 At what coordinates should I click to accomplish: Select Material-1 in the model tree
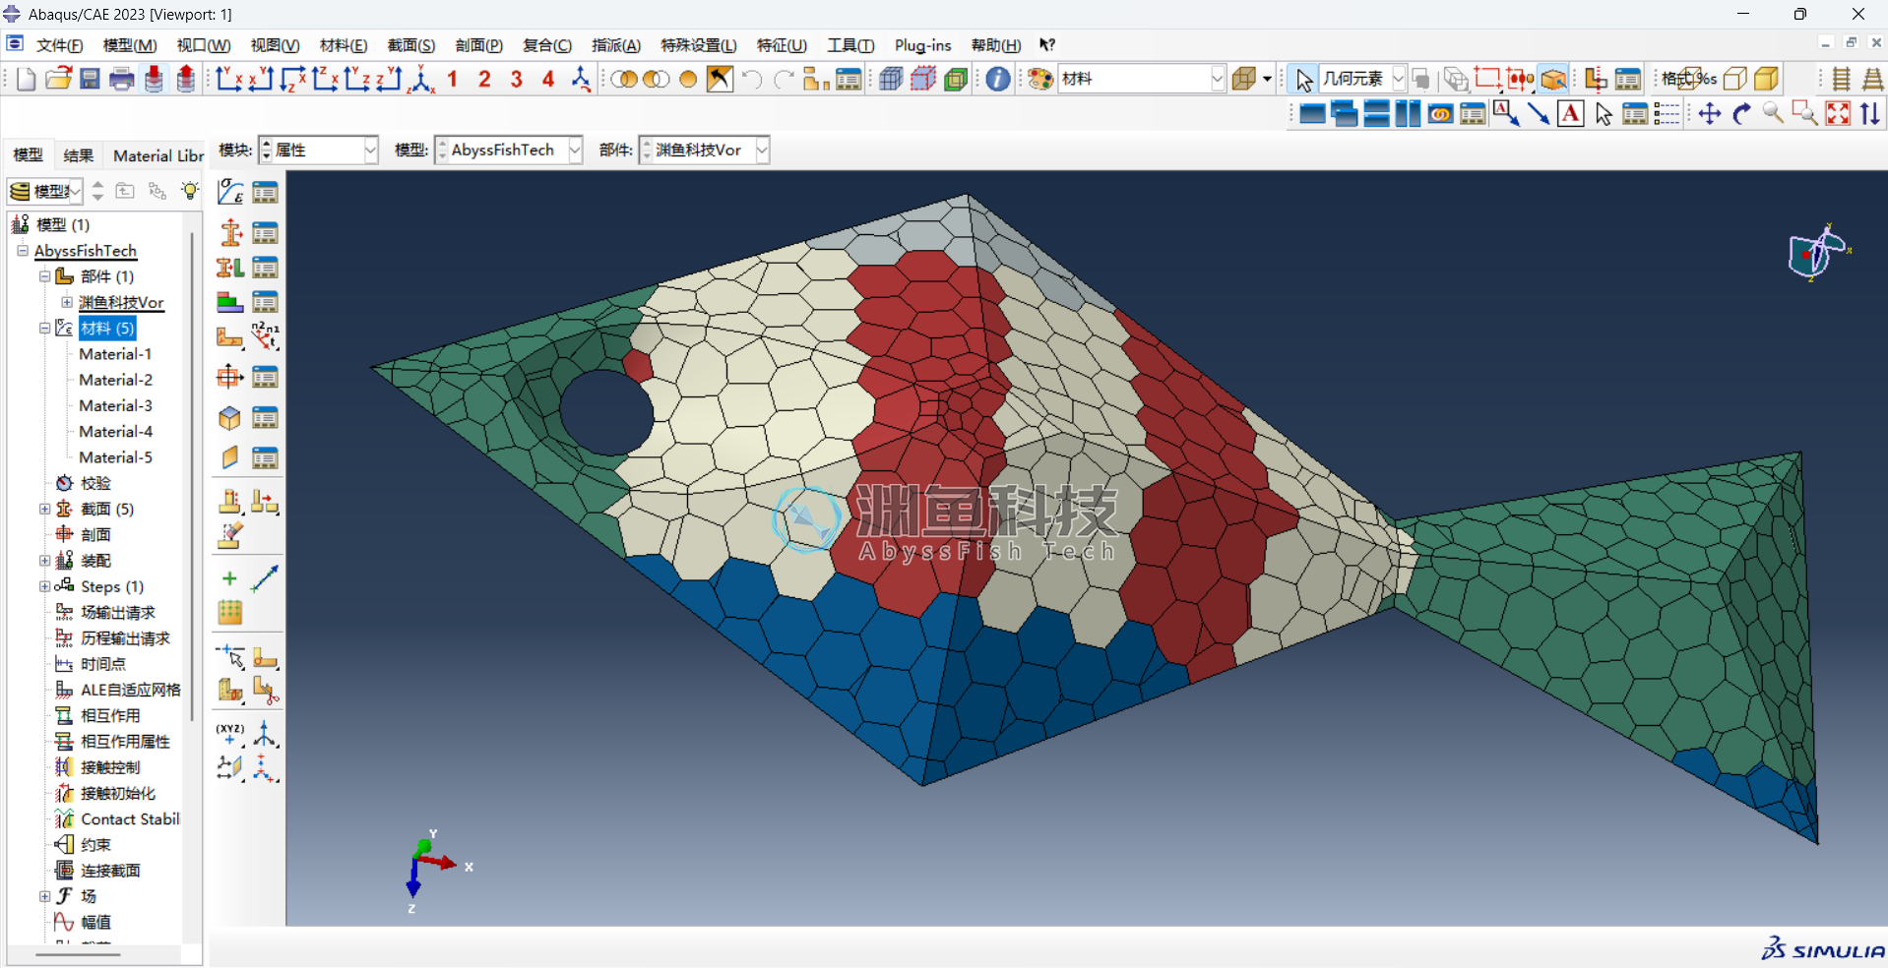116,354
